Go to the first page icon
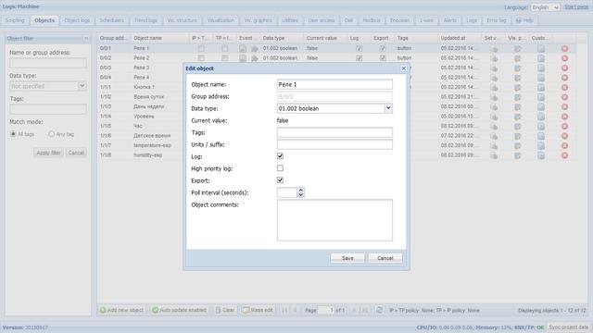Image resolution: width=593 pixels, height=333 pixels. click(284, 311)
